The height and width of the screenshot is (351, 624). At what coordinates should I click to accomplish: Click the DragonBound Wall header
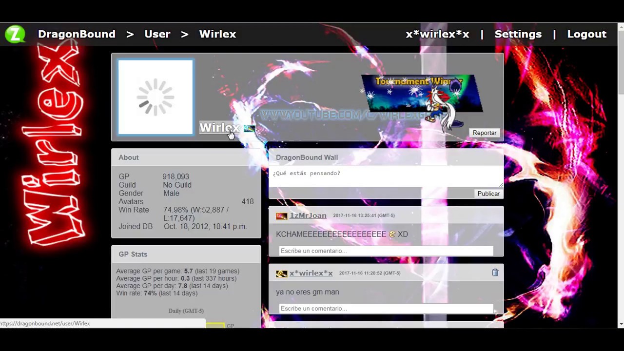[386, 157]
